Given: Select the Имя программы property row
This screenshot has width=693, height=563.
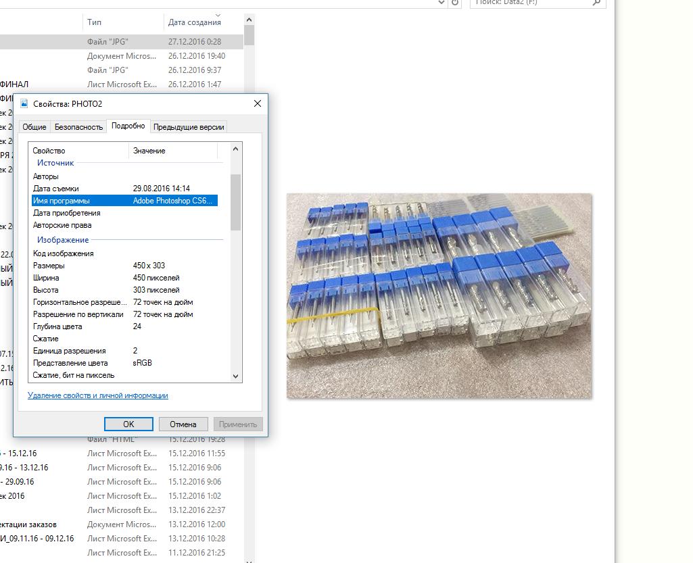Looking at the screenshot, I should (x=124, y=201).
